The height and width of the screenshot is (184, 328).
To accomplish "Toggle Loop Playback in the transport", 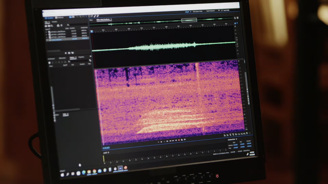I will coord(182,140).
